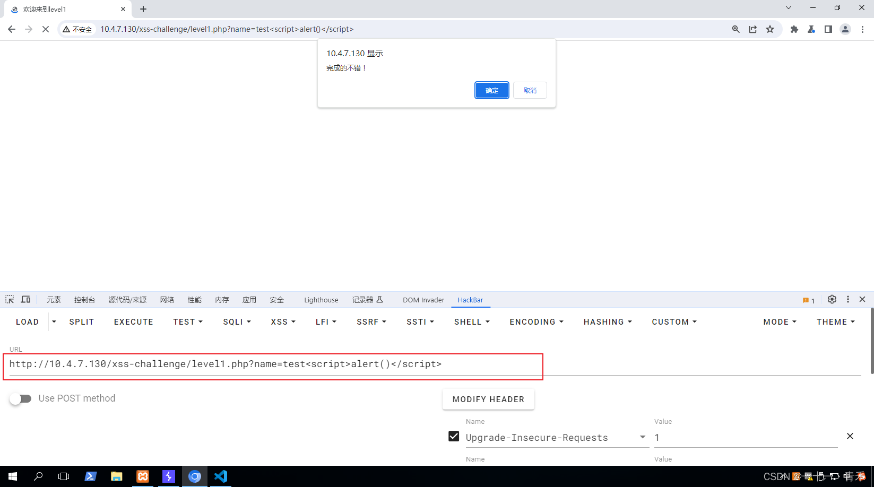The height and width of the screenshot is (487, 874).
Task: Toggle DevTools device toolbar icon
Action: [x=25, y=300]
